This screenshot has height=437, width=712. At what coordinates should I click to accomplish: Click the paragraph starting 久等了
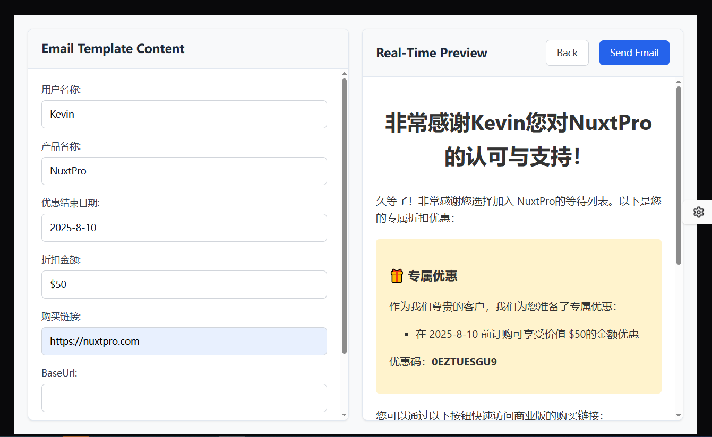point(518,209)
